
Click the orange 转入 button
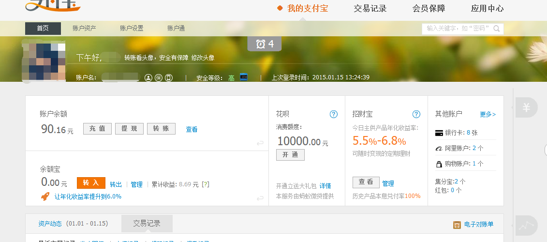coord(91,183)
